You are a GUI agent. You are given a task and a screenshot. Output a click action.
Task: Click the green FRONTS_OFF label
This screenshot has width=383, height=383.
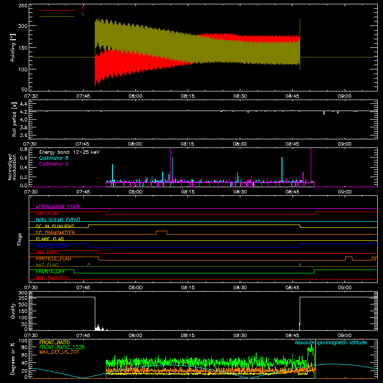pyautogui.click(x=50, y=271)
